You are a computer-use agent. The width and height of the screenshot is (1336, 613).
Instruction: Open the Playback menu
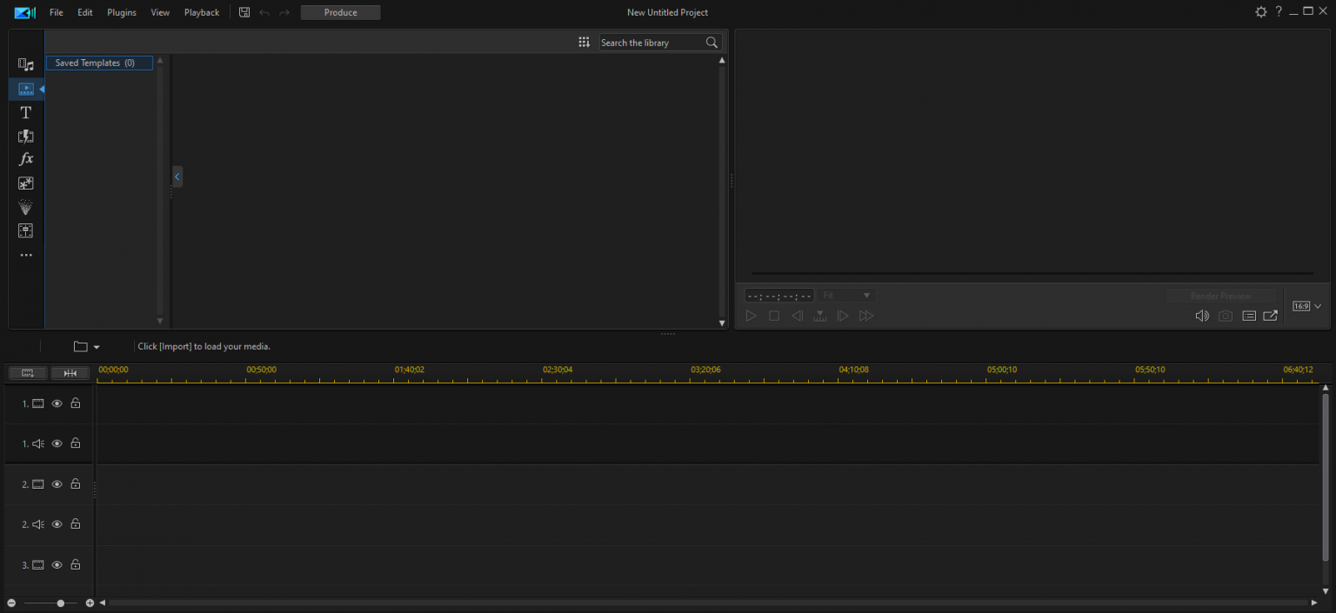point(202,12)
